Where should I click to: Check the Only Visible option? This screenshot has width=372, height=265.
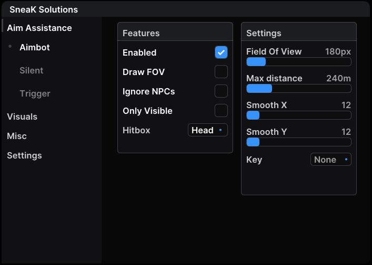221,111
